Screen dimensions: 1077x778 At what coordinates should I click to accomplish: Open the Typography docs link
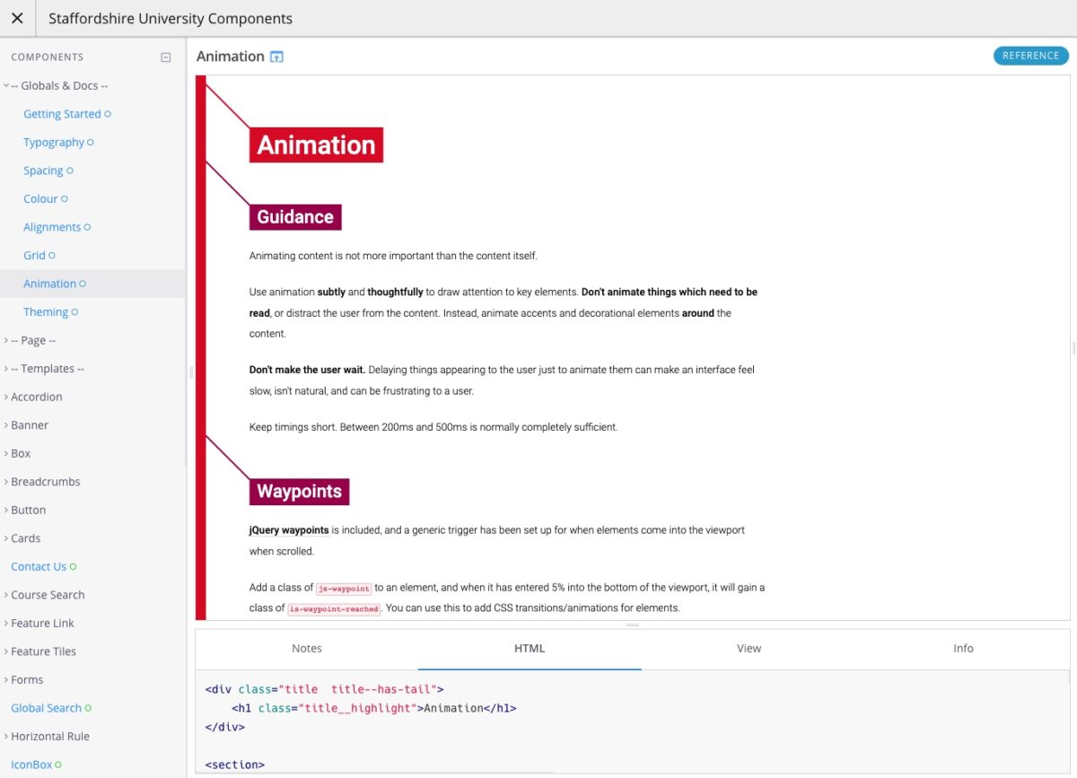54,142
